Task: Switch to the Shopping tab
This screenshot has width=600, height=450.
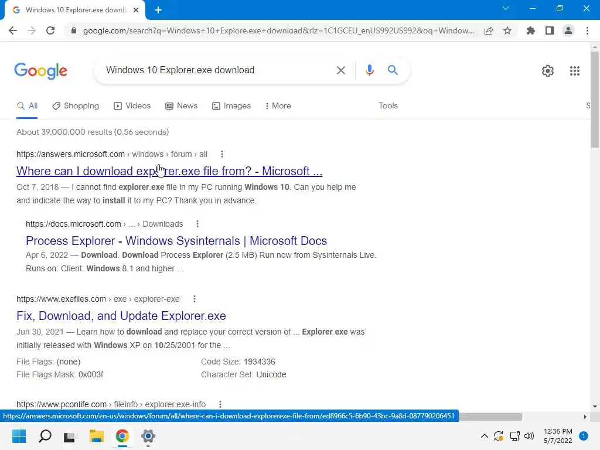Action: coord(76,106)
